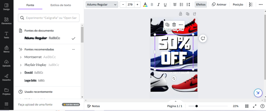Viewport: 266px width, 111px height.
Task: Switch to the Estilos de texto tab
Action: pyautogui.click(x=61, y=5)
